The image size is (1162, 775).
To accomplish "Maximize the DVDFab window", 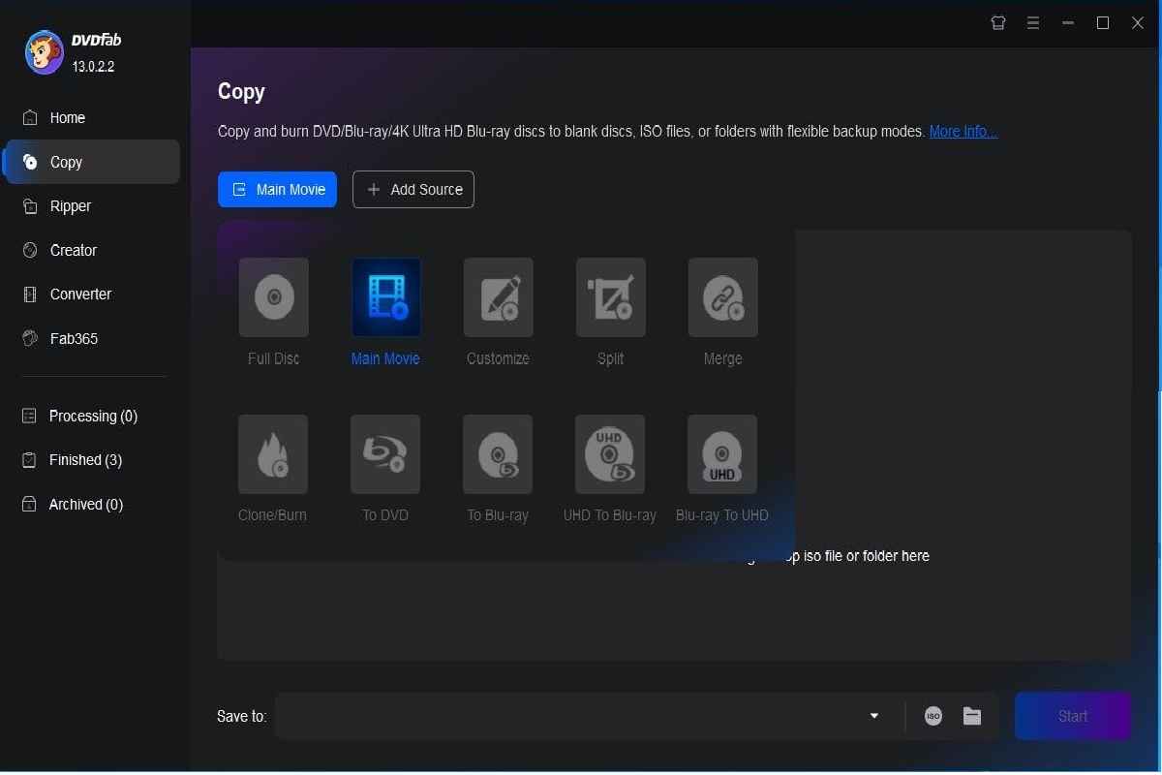I will coord(1103,23).
